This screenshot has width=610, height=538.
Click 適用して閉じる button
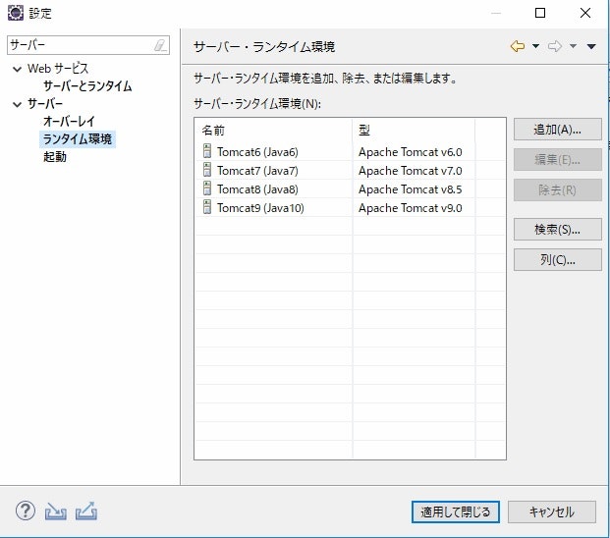click(x=456, y=511)
